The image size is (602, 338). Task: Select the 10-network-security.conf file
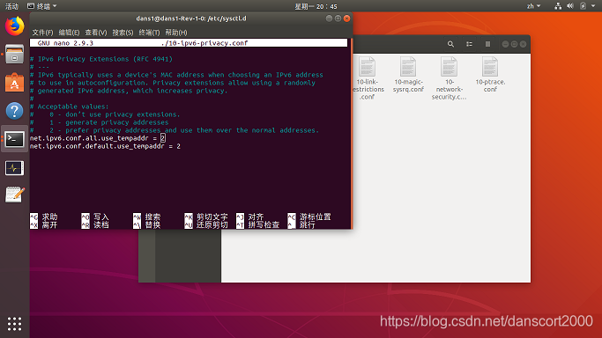click(x=450, y=78)
